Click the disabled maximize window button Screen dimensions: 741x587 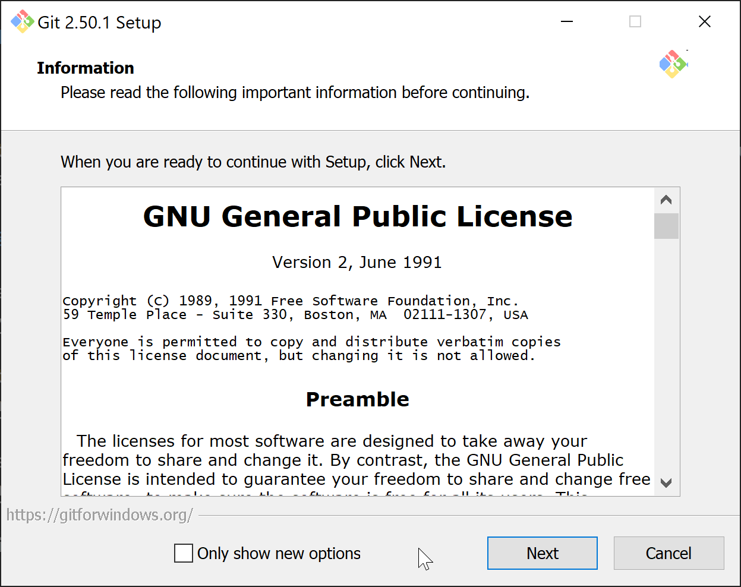coord(635,22)
